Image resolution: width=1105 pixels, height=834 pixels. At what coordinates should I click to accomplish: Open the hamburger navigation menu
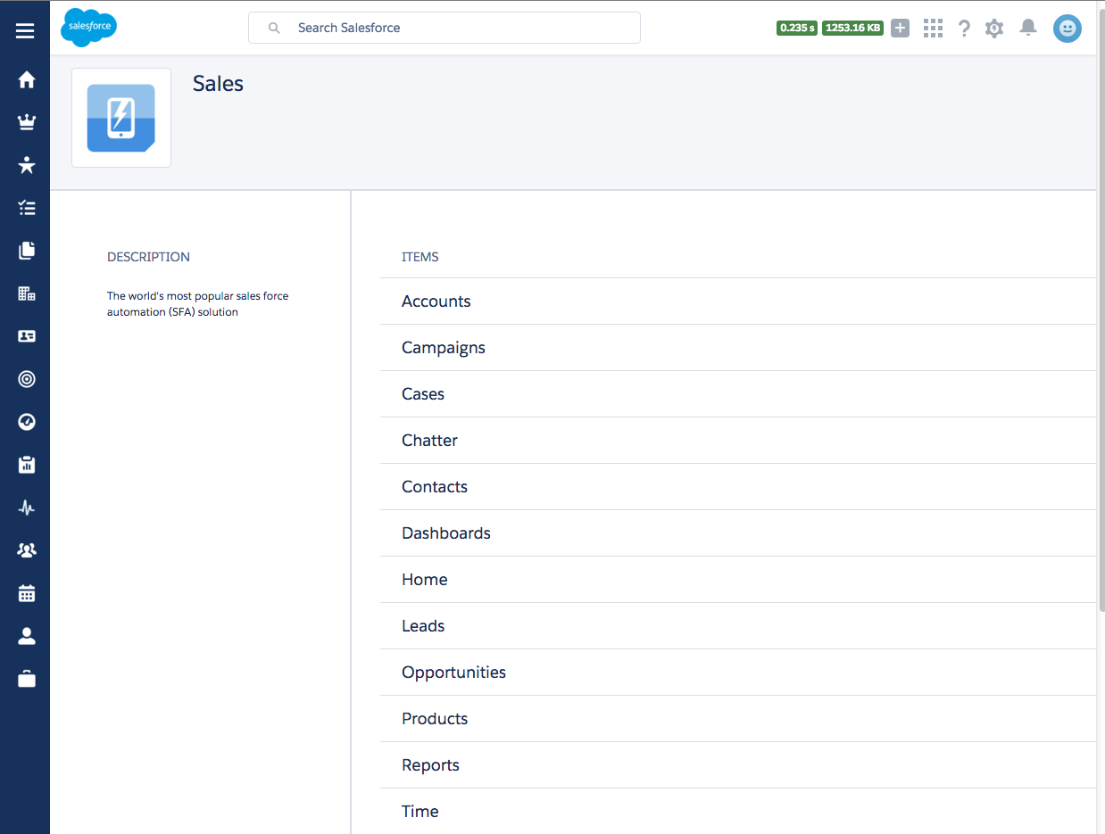25,31
